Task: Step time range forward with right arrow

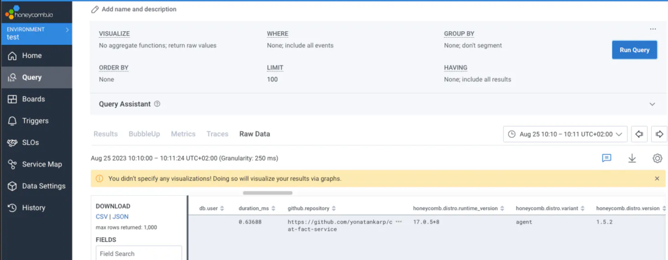Action: point(659,134)
